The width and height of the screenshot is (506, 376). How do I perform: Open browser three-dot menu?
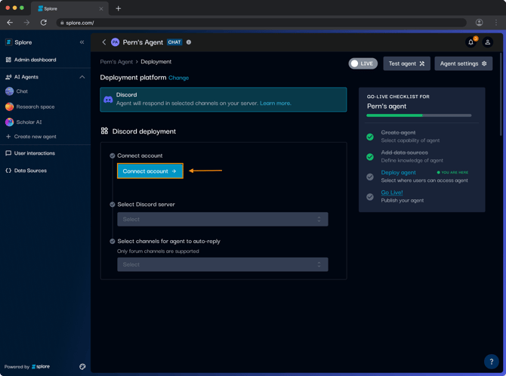[496, 22]
